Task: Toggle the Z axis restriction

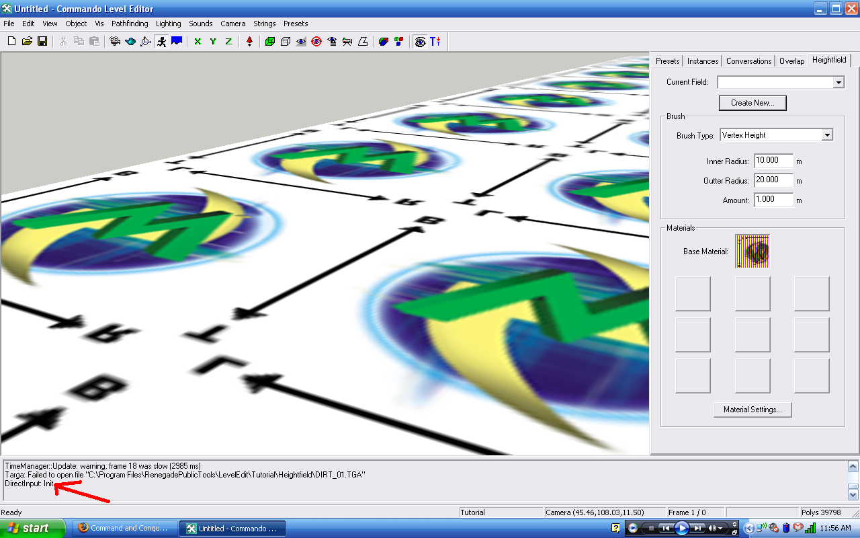Action: tap(228, 42)
